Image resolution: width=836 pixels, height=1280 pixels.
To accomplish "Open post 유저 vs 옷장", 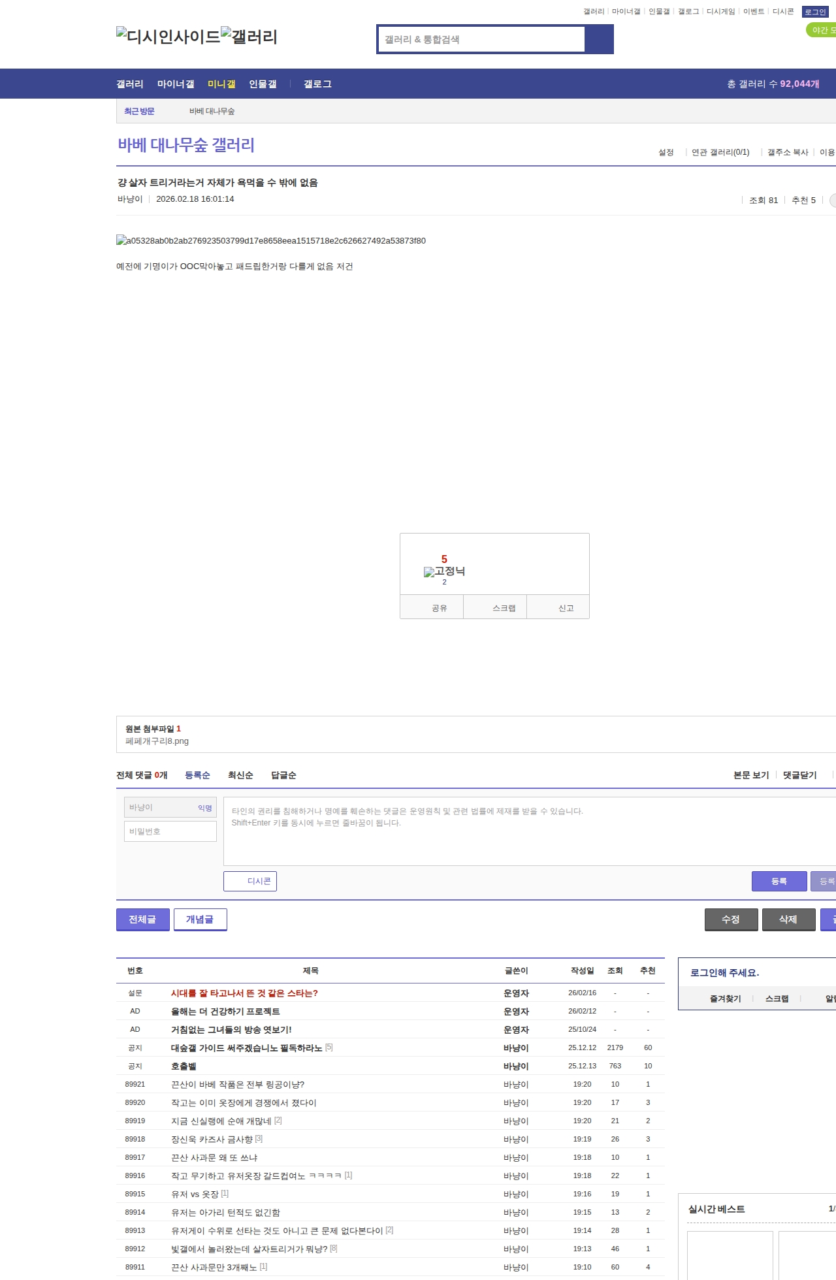I will 195,1194.
